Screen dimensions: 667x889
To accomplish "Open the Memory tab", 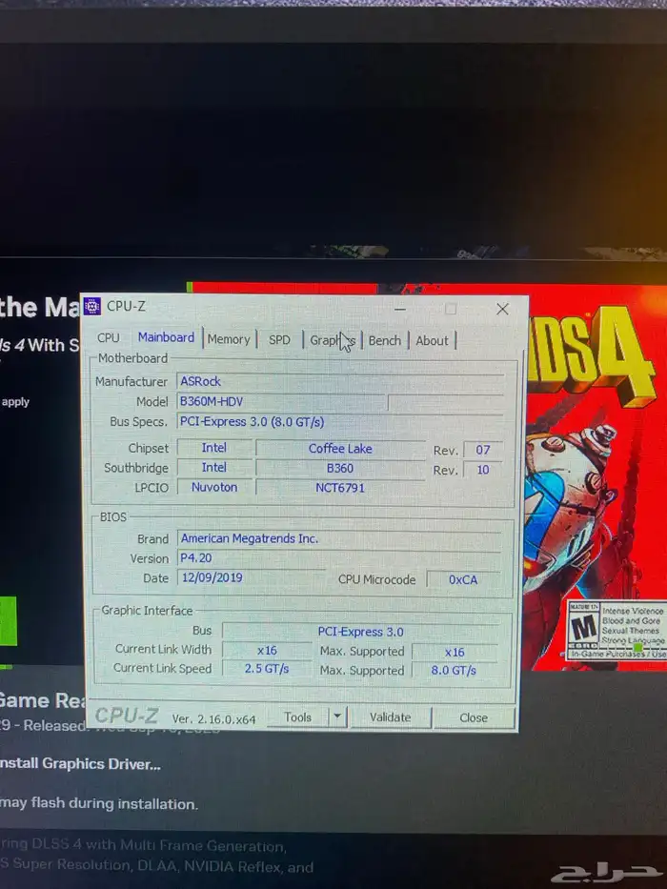I will pos(229,339).
